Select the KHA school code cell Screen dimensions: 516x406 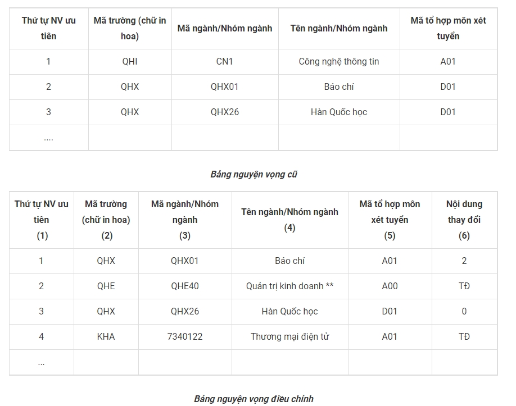(x=106, y=337)
